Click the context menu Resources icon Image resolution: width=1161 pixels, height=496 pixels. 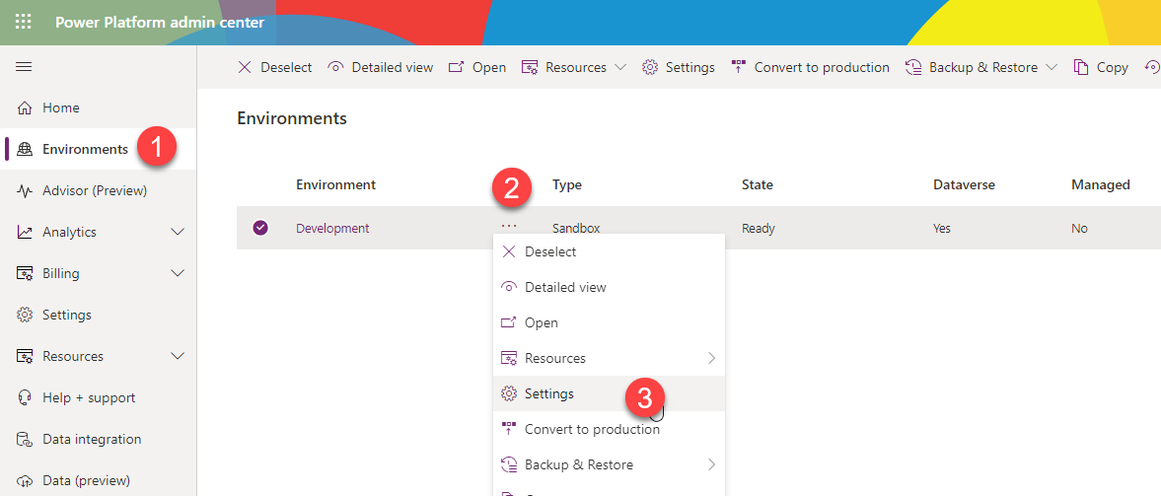509,358
